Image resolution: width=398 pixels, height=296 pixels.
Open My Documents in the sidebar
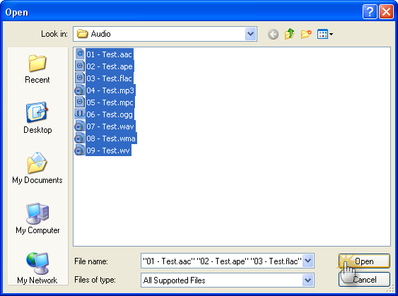(37, 168)
